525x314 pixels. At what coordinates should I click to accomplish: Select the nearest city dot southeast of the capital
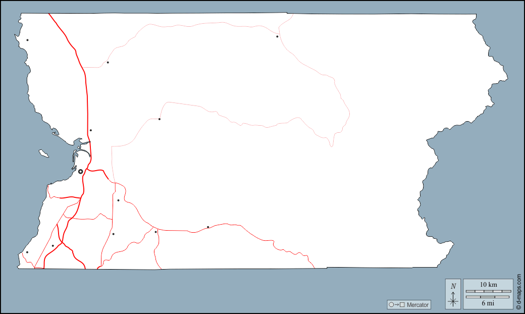tap(119, 200)
